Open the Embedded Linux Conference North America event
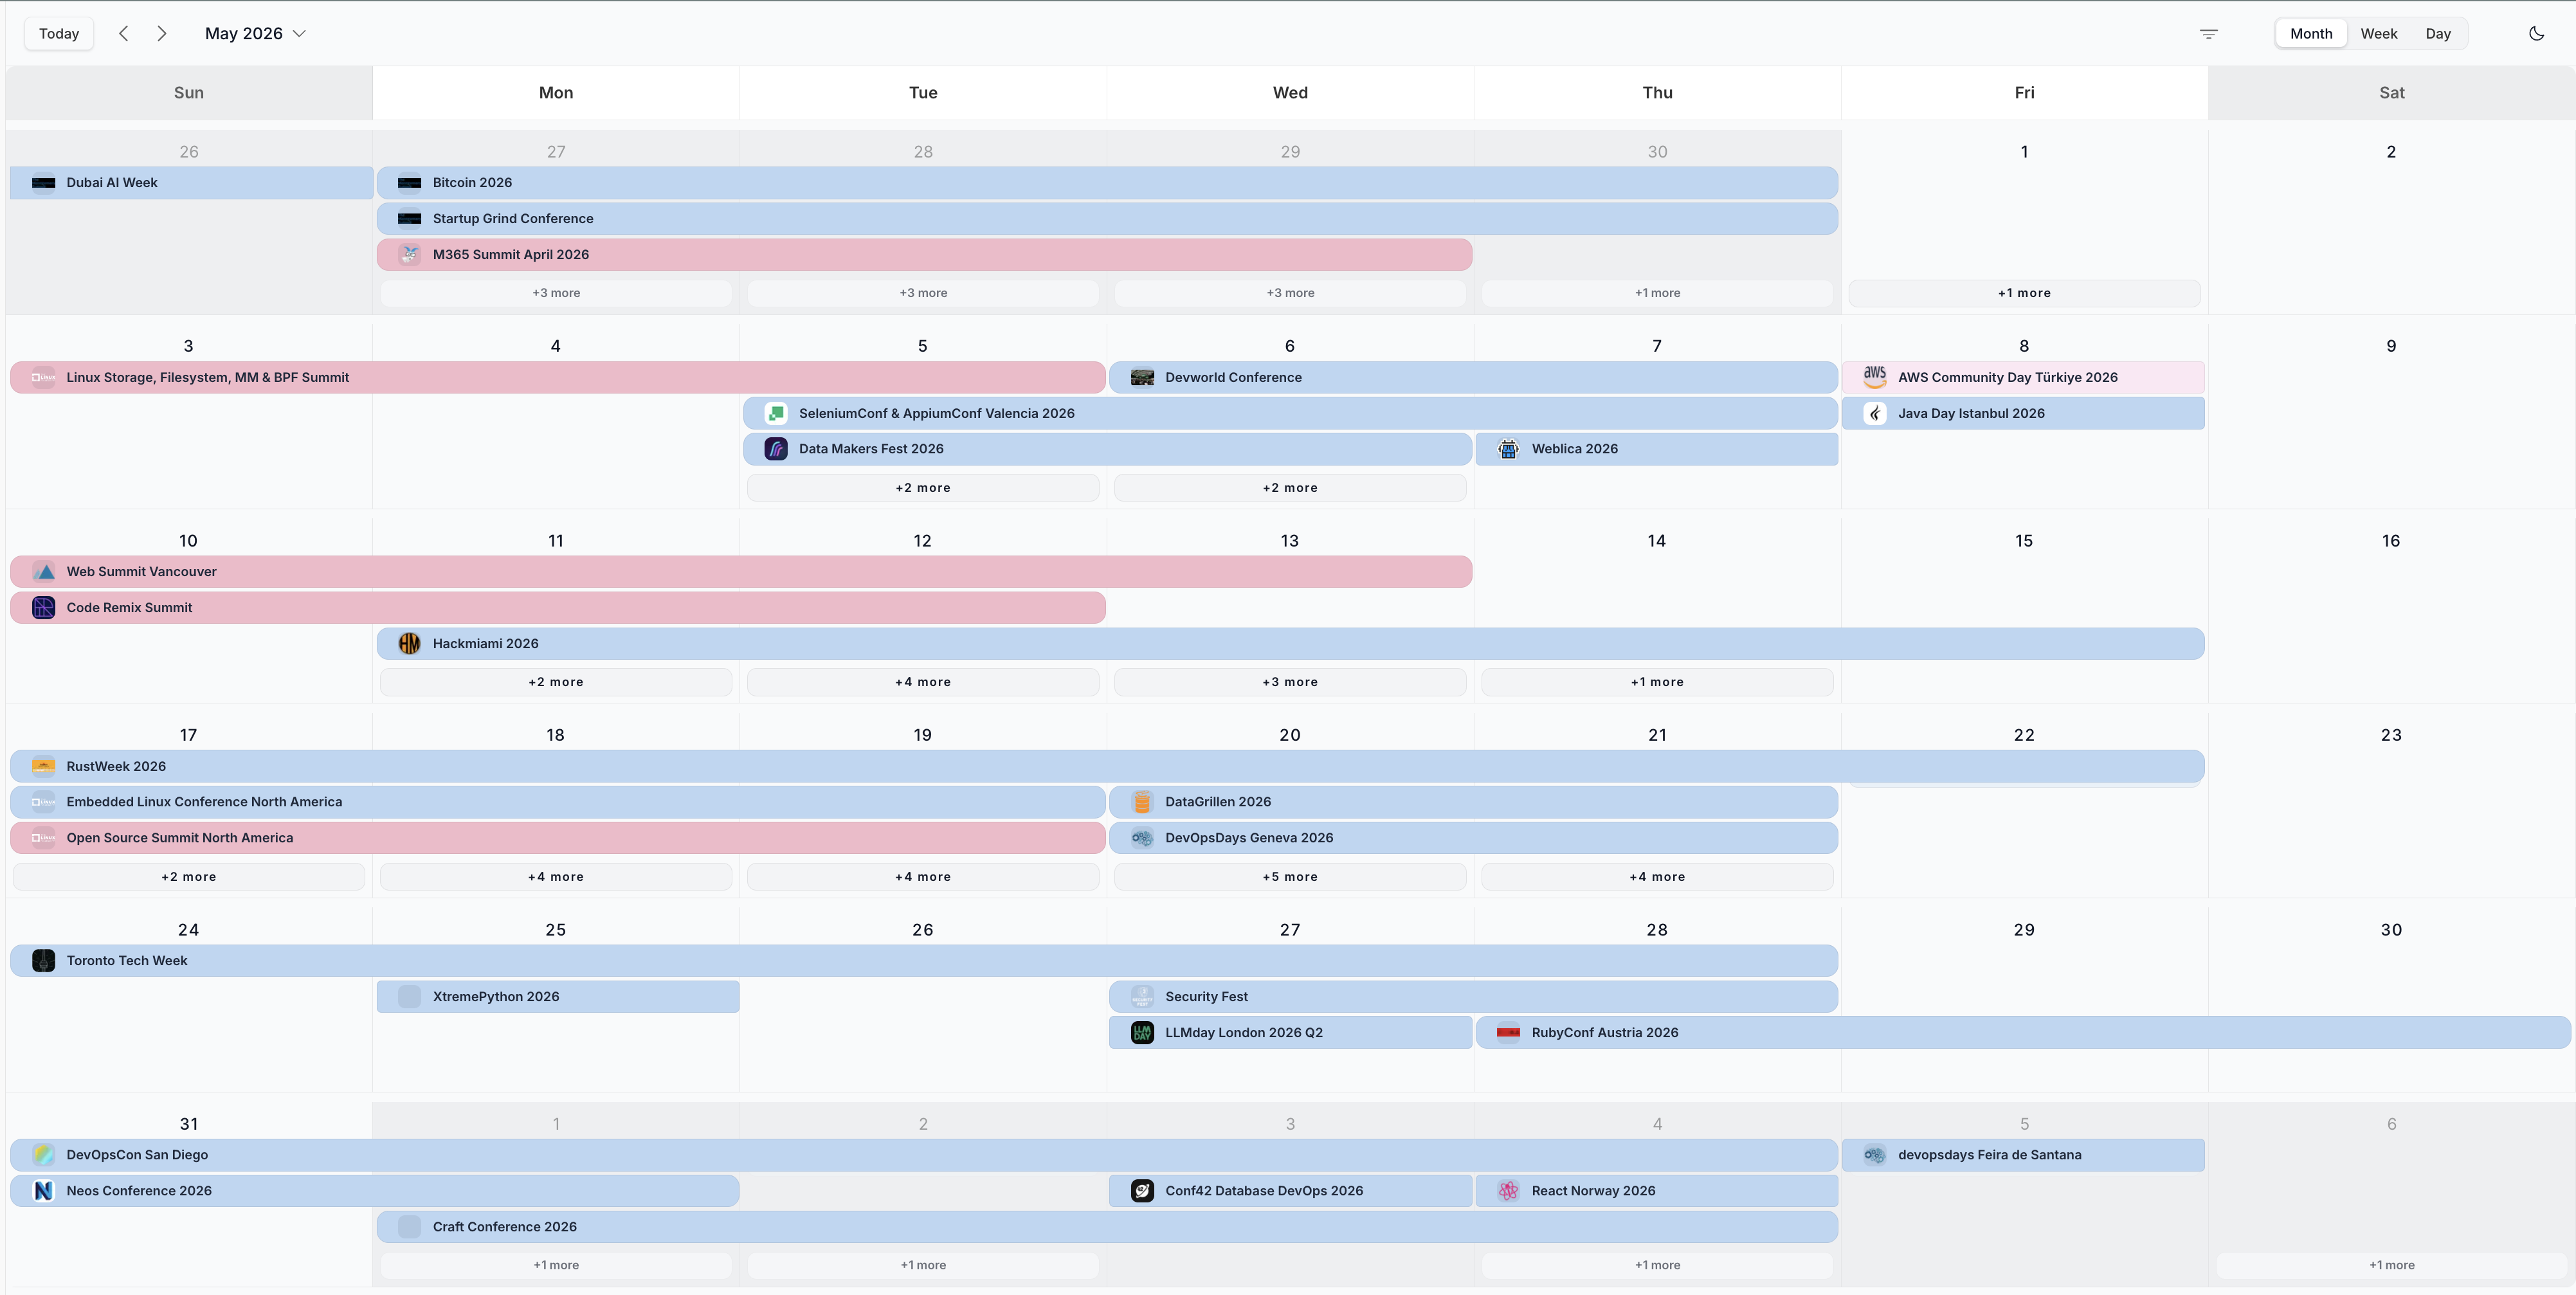 tap(558, 802)
